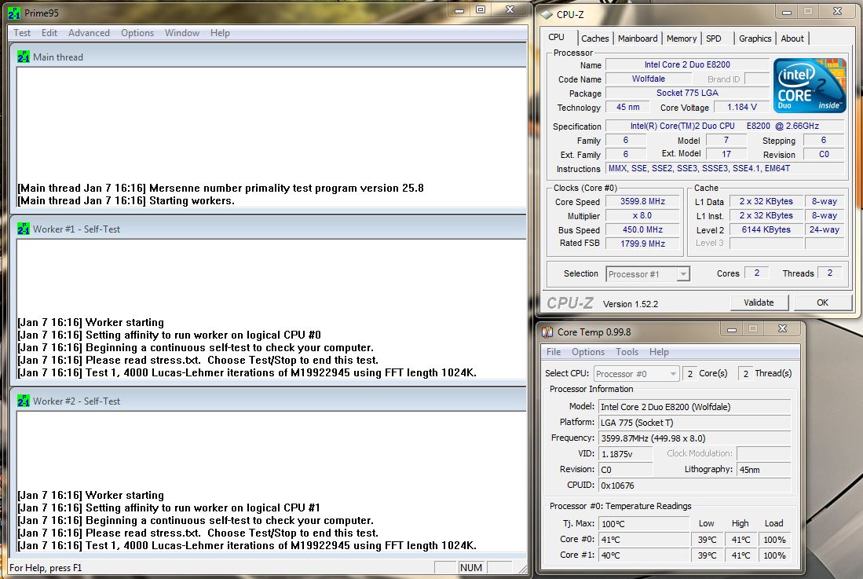This screenshot has width=863, height=579.
Task: Click the Frequency field in Core Temp
Action: 695,438
